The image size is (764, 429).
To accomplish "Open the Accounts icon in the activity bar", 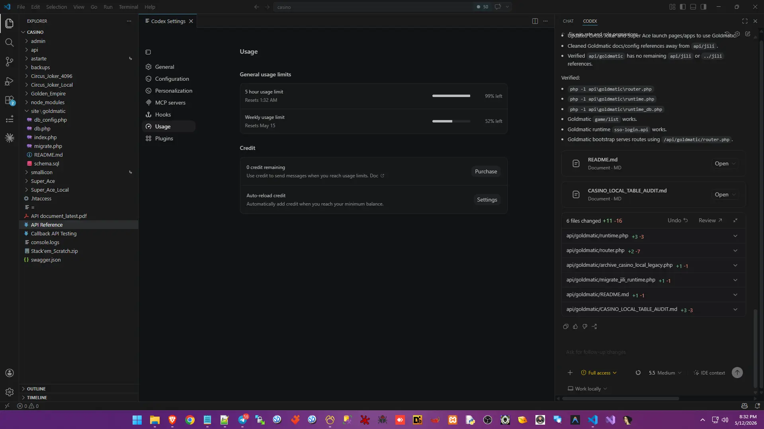I will coord(10,373).
